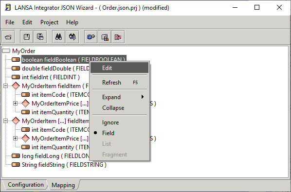Click the blue gears build toolbar icon
The image size is (291, 192).
click(91, 37)
